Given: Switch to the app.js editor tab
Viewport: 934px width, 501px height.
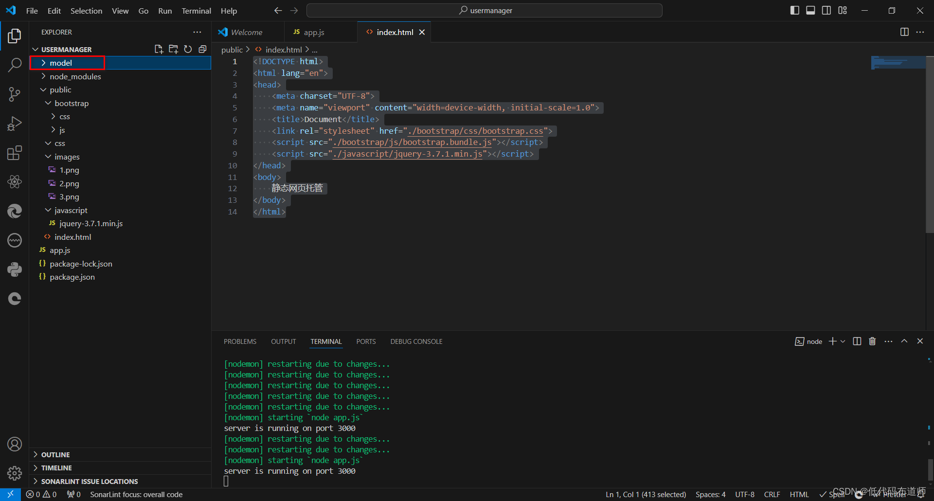Looking at the screenshot, I should (321, 32).
